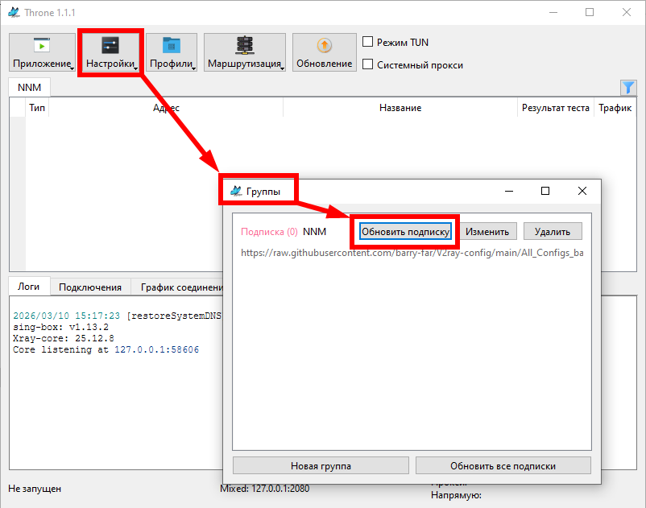Maximize the Throne main window
The image size is (646, 508).
(590, 12)
